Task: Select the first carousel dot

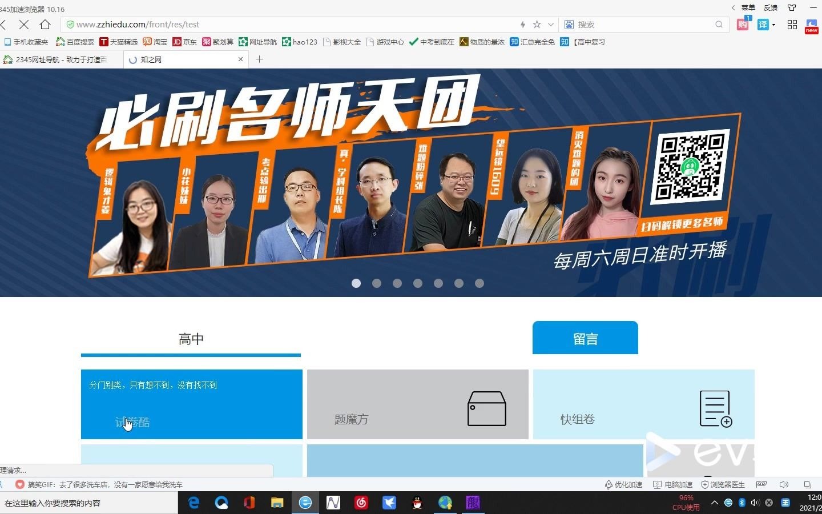Action: click(356, 283)
